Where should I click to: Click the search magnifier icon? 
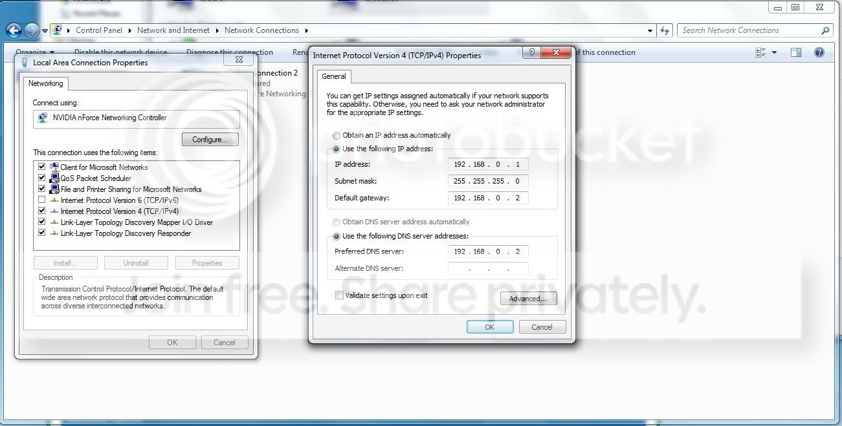(825, 30)
